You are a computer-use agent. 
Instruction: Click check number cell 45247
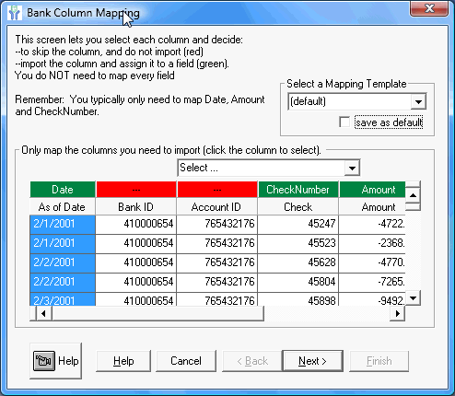[x=298, y=224]
